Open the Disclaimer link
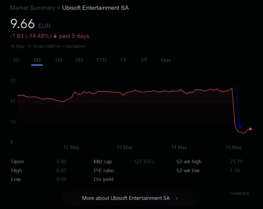The width and height of the screenshot is (263, 209). click(76, 46)
